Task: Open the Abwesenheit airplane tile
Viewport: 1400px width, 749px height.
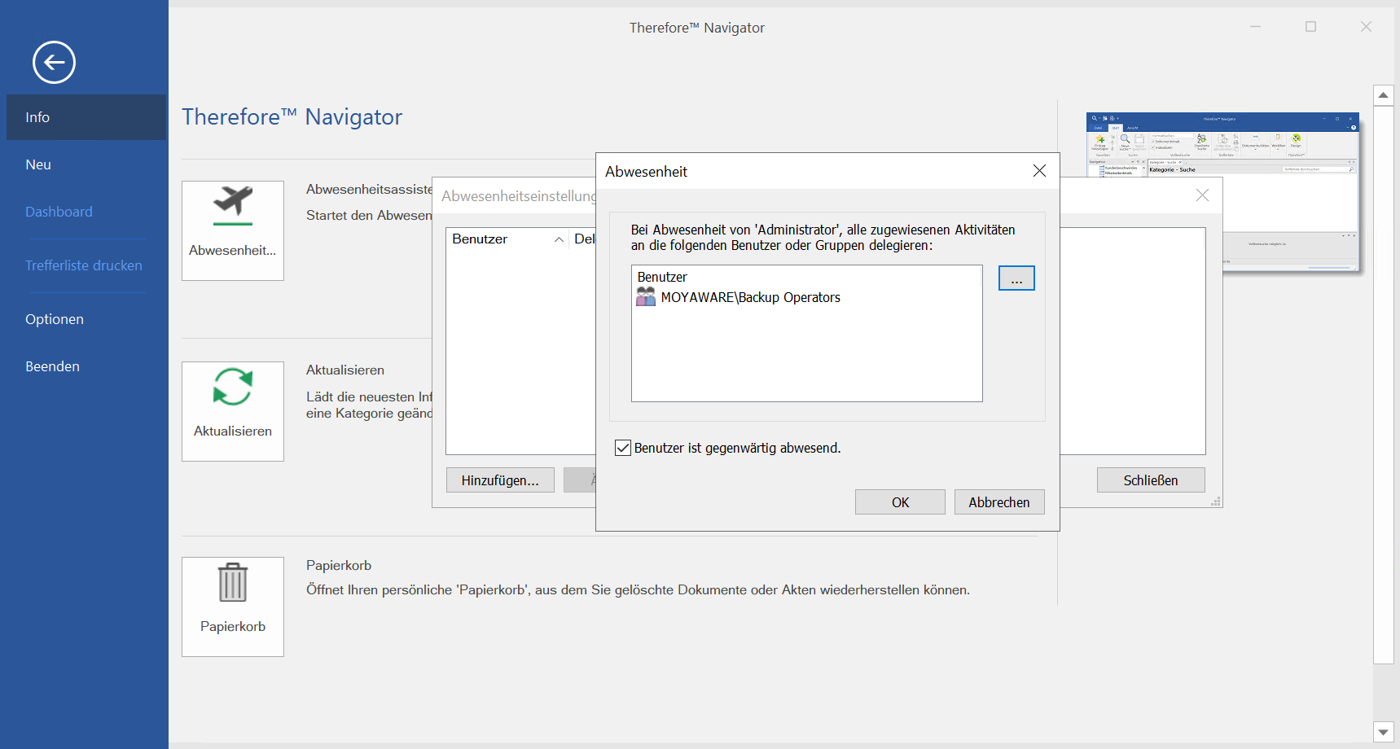Action: click(233, 230)
